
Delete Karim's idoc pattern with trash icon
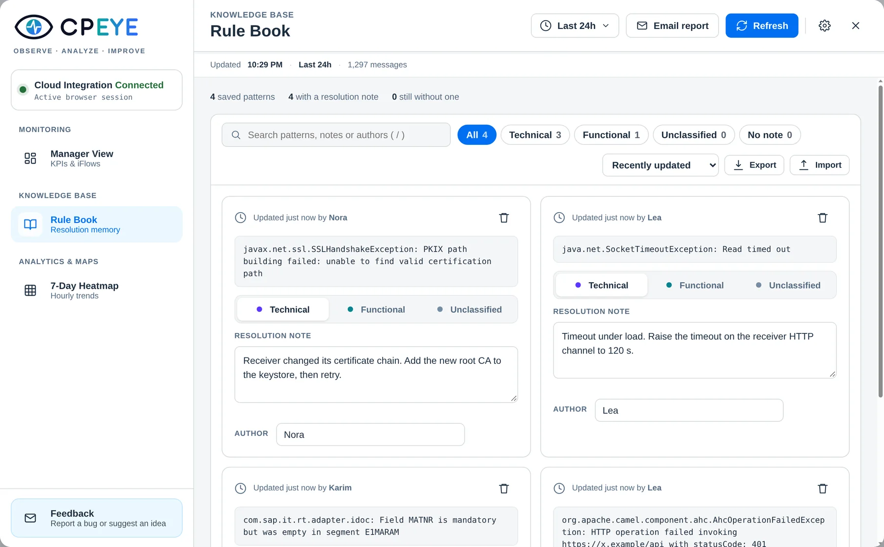(x=504, y=488)
